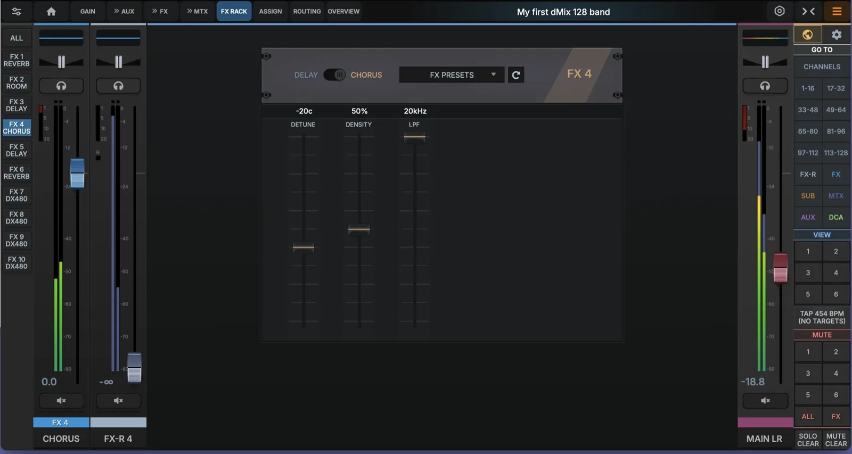
Task: Toggle mute group FX button
Action: coord(836,416)
